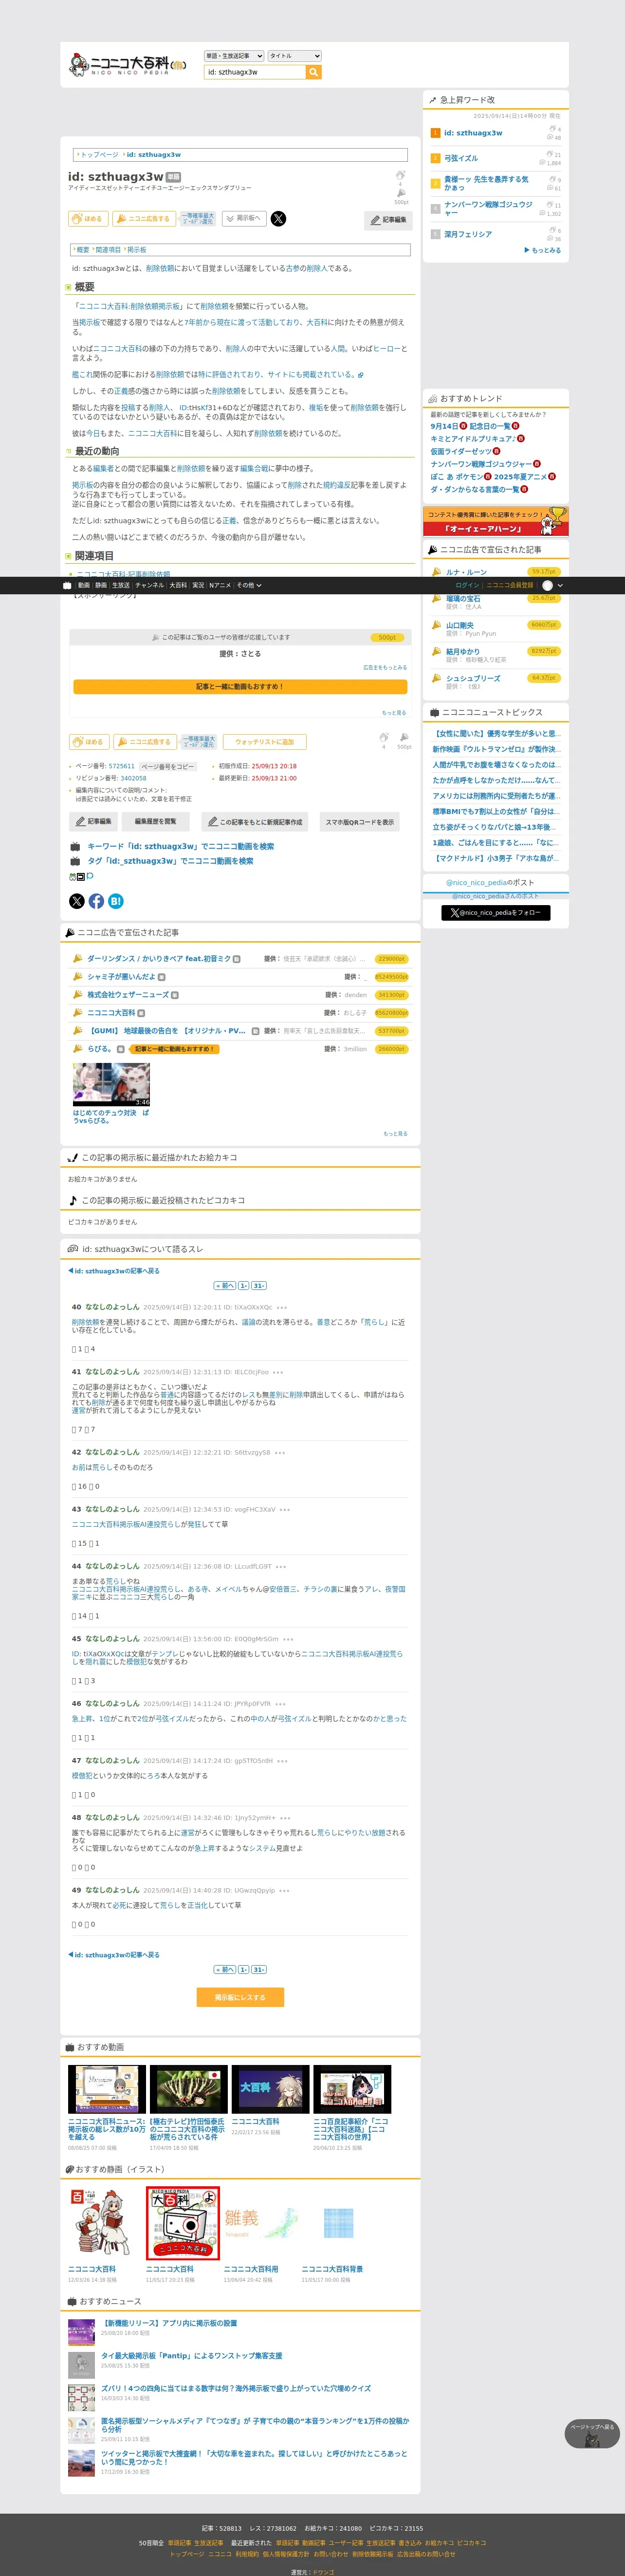This screenshot has height=2576, width=625.
Task: Click ページ番号をコピー button
Action: tap(167, 766)
